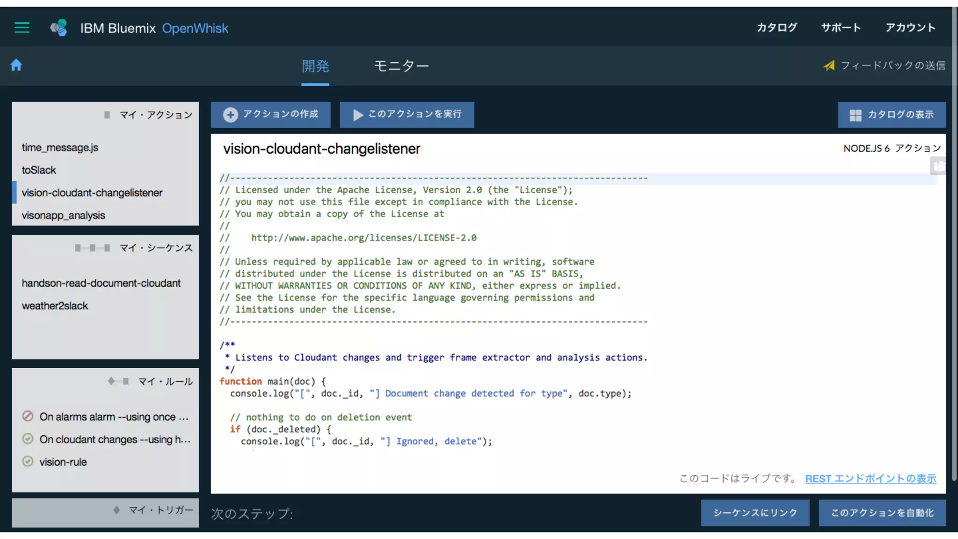958x539 pixels.
Task: Click the IBM Bluemix logo icon
Action: pos(59,28)
